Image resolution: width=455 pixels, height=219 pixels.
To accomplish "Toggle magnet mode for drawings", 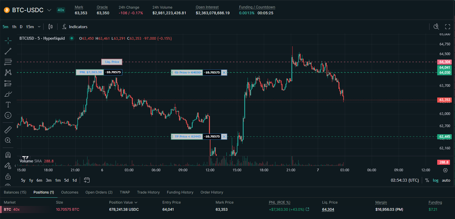I will pyautogui.click(x=8, y=155).
